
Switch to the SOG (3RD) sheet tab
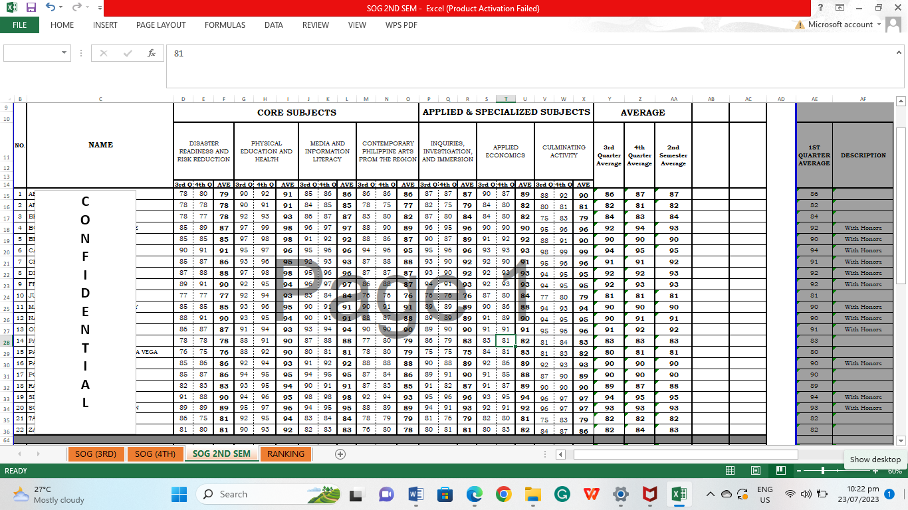96,454
